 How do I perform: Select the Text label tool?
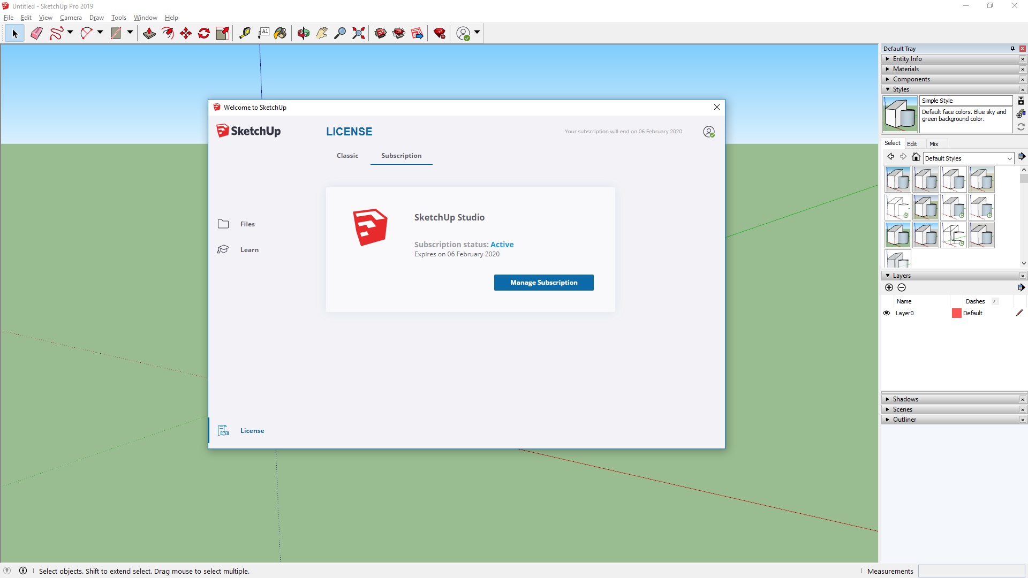point(263,33)
